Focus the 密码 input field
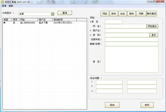 tap(127, 35)
